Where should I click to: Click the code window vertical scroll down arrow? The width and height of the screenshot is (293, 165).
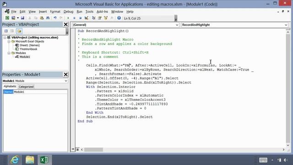288,145
